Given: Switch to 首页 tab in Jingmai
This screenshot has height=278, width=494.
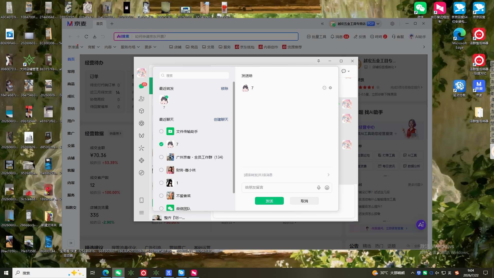Looking at the screenshot, I should 100,24.
